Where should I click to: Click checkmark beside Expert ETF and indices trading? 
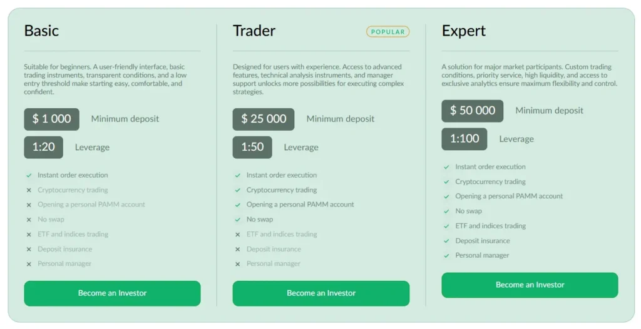coord(446,226)
